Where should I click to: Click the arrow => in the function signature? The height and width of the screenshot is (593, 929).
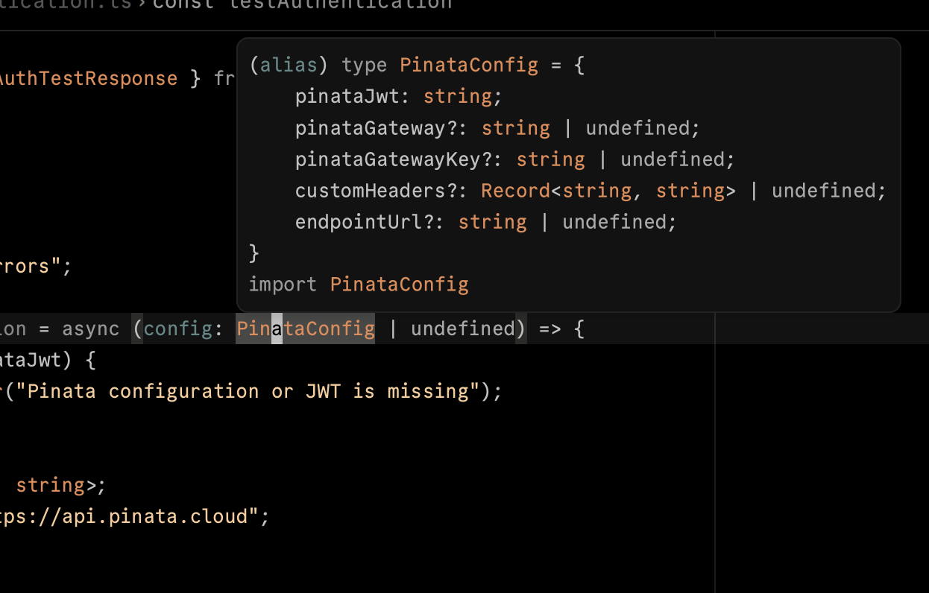[x=549, y=329]
